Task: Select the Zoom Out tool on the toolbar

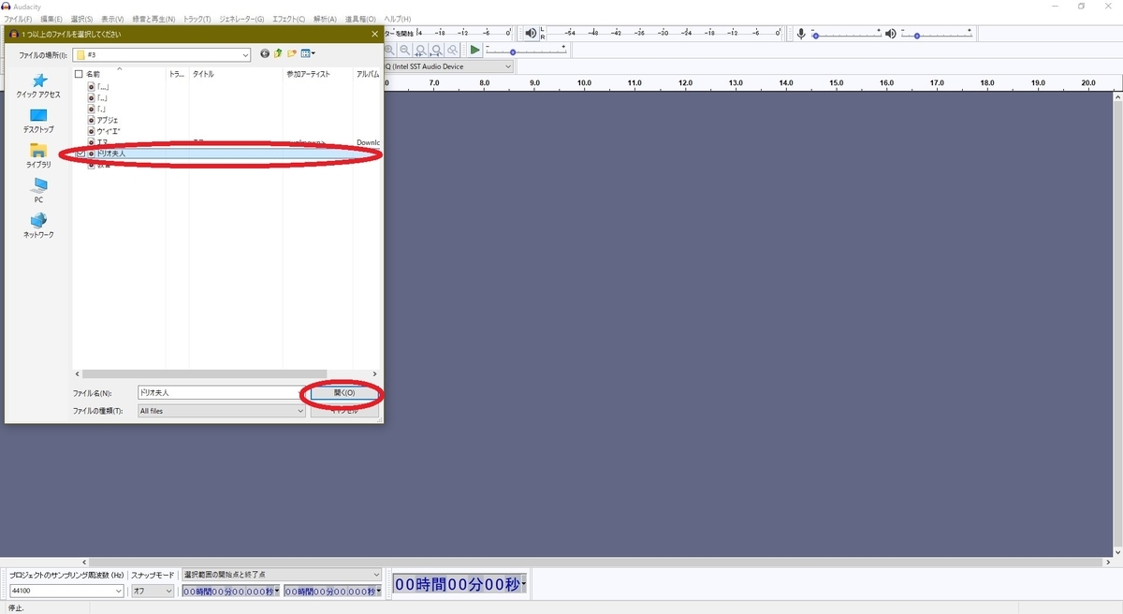Action: pyautogui.click(x=403, y=50)
